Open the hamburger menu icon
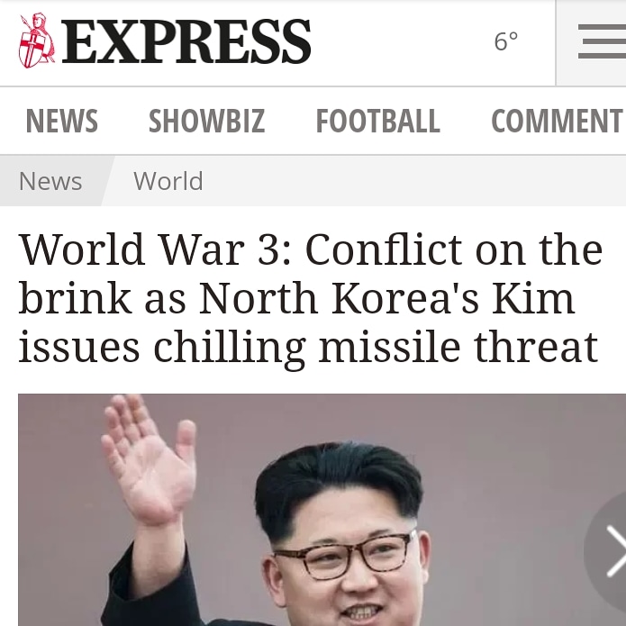626x626 pixels. click(602, 41)
